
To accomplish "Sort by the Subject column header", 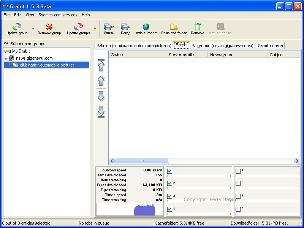I will 284,55.
